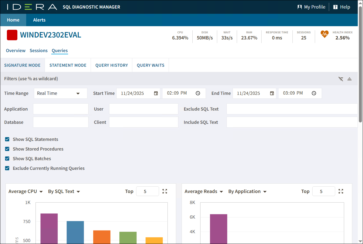Viewport: 363px width, 244px height.
Task: Open the Alerts tab
Action: [x=39, y=20]
